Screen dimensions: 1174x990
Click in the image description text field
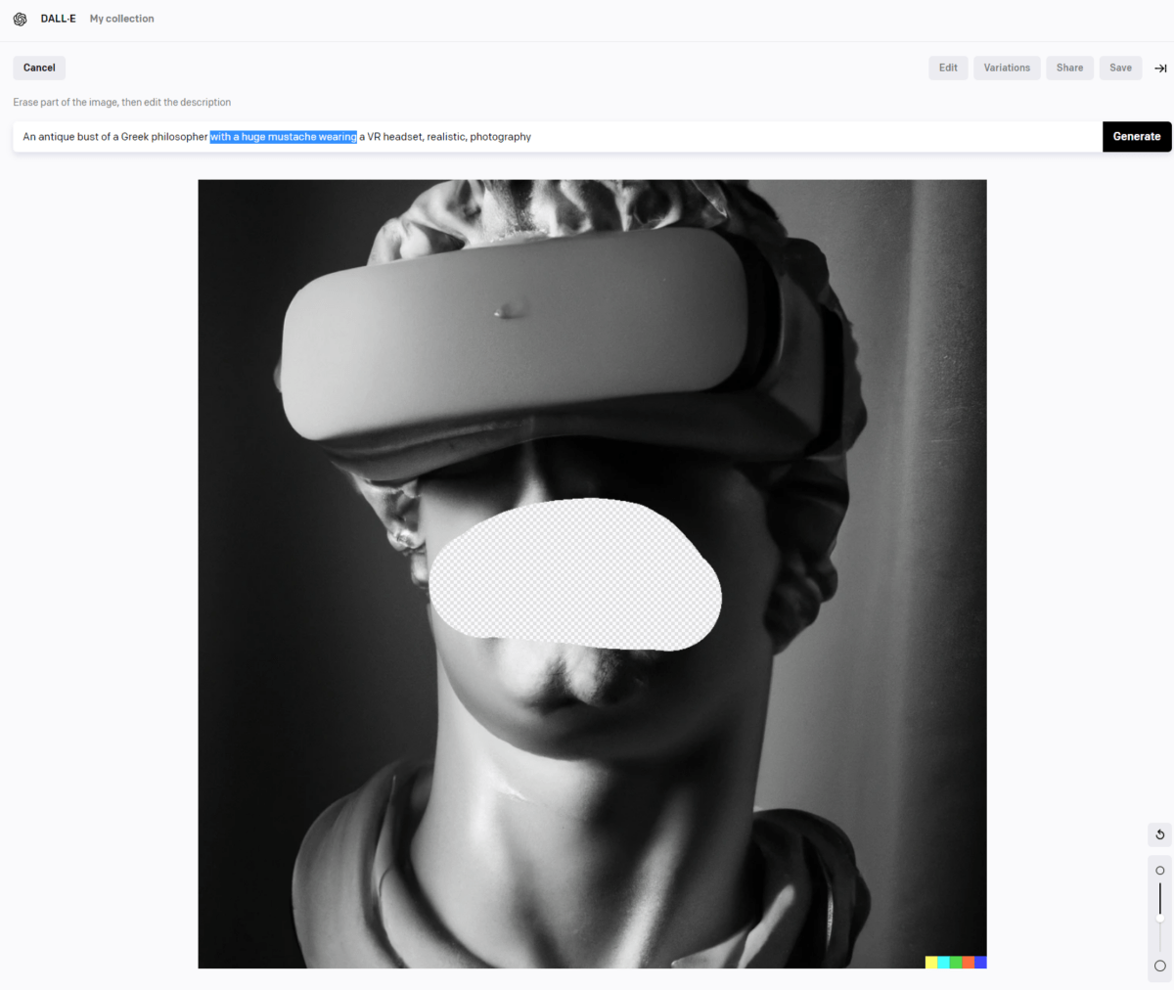(783, 137)
